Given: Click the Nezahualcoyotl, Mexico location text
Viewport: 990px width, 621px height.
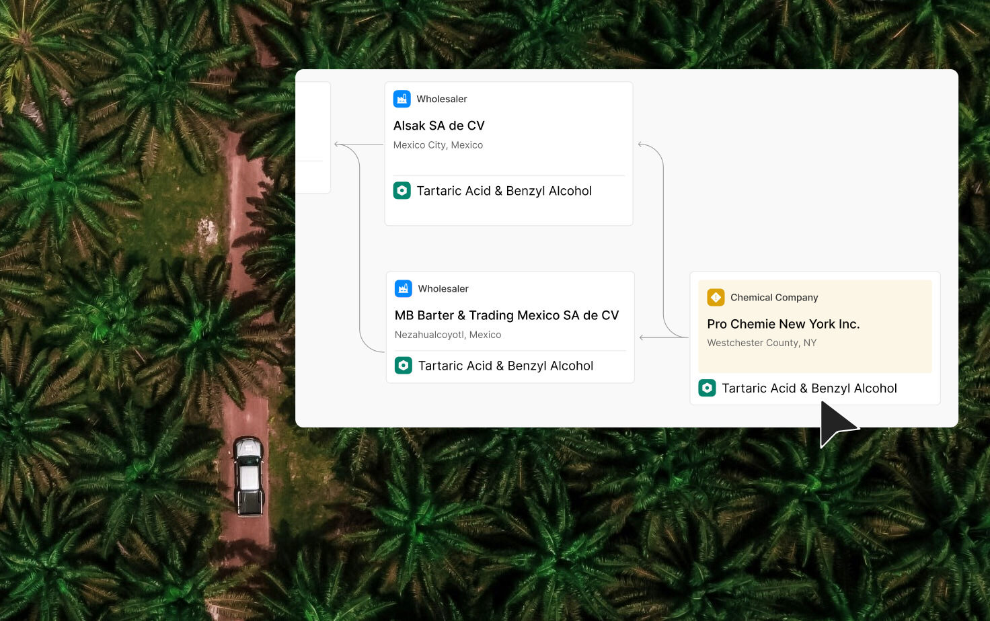Looking at the screenshot, I should 448,335.
